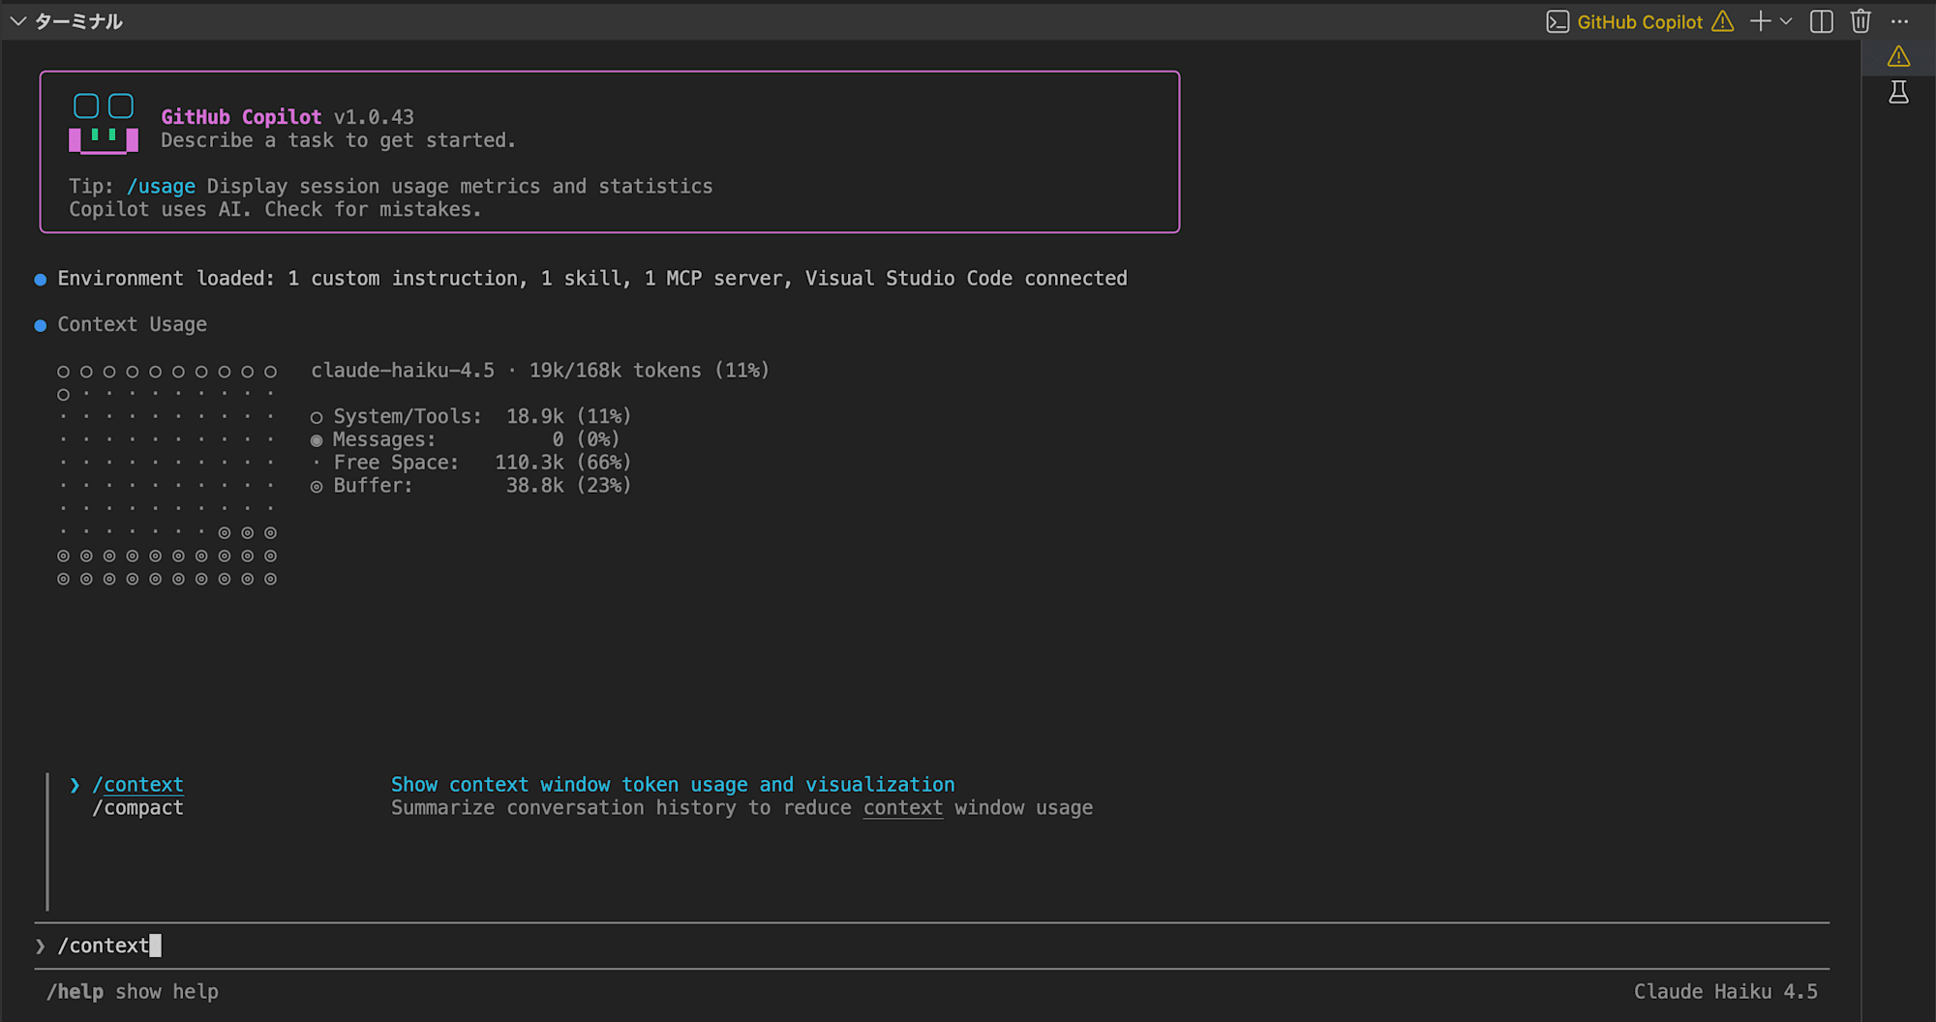The height and width of the screenshot is (1022, 1936).
Task: Click the /help show help hint
Action: click(x=133, y=992)
